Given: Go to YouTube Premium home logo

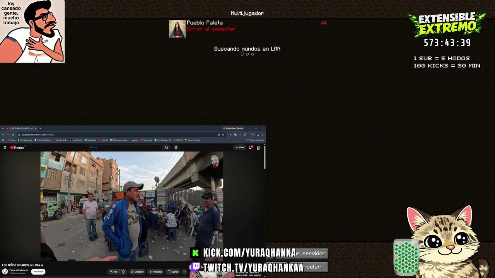Looking at the screenshot, I should tap(17, 147).
